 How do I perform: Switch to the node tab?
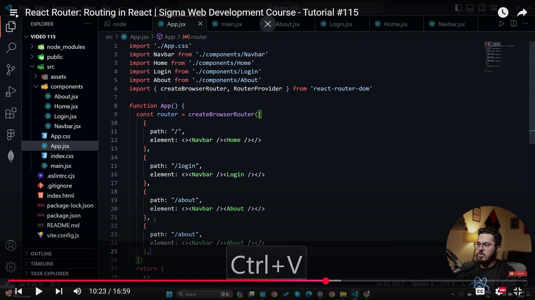(125, 24)
